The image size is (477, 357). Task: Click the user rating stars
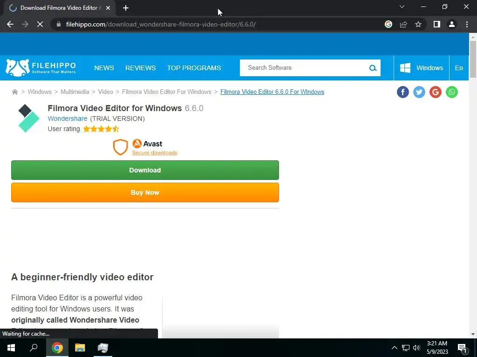click(101, 129)
